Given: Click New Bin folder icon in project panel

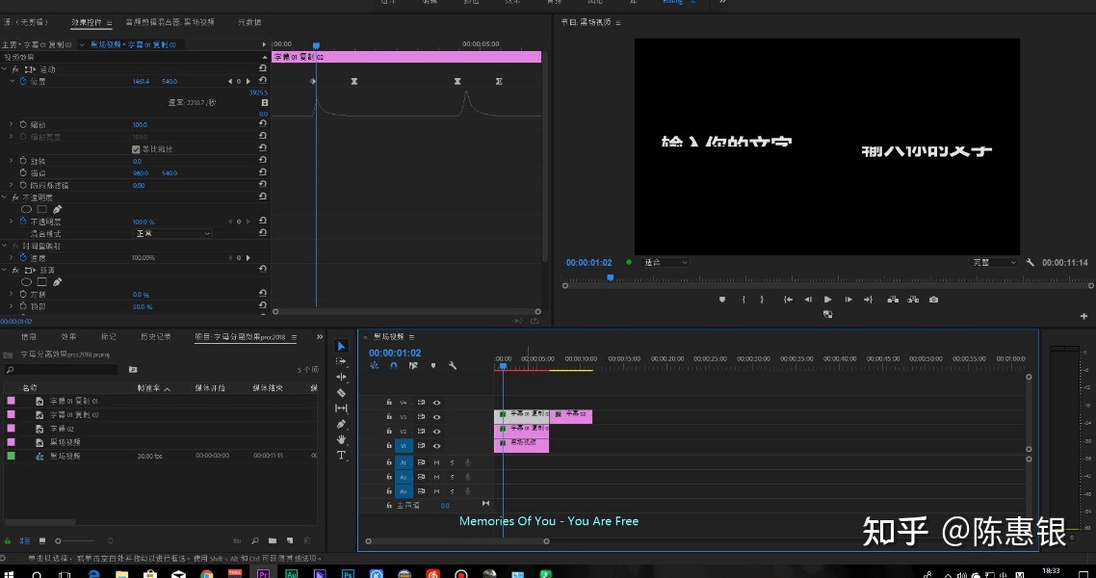Looking at the screenshot, I should point(272,540).
